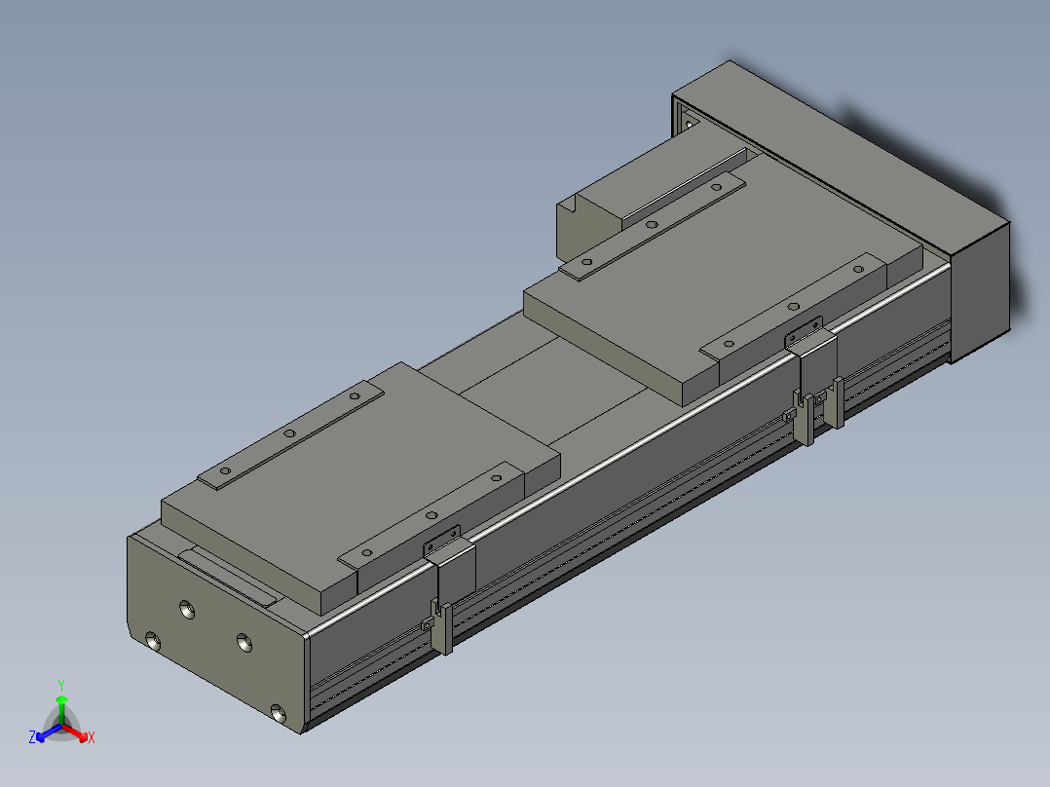The height and width of the screenshot is (787, 1050).
Task: Select the center cover strip between the carriages
Action: pyautogui.click(x=556, y=389)
